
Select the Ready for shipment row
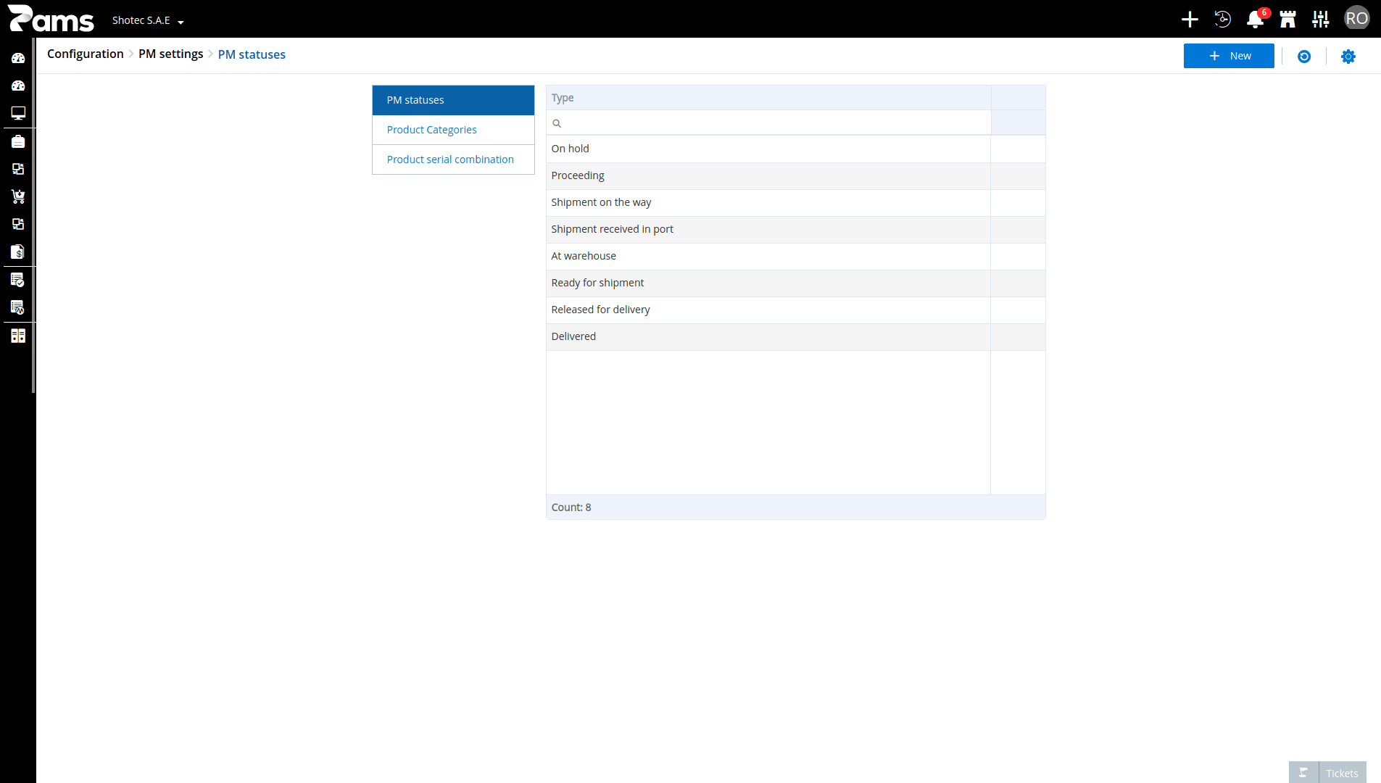(x=796, y=283)
